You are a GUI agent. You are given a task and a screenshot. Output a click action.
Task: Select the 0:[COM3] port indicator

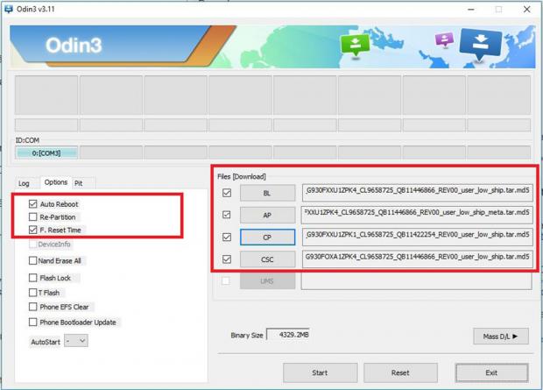(46, 153)
